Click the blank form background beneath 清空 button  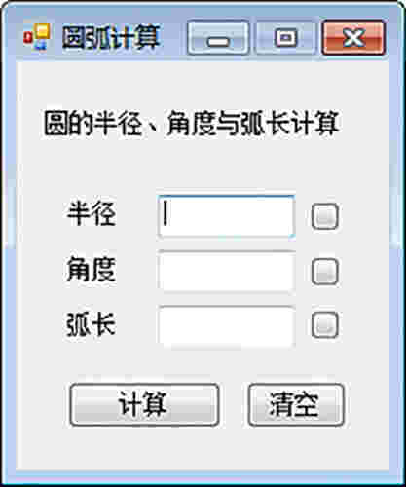[x=296, y=450]
